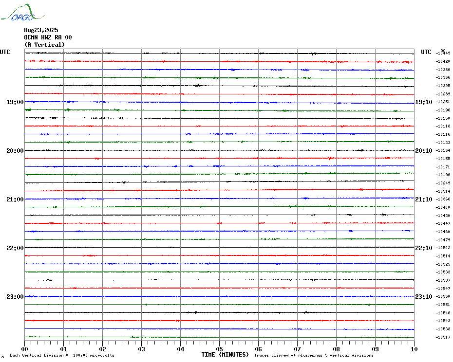Viewport: 453px width, 362px height.
Task: Click DC offset value -10325
Action: click(443, 86)
